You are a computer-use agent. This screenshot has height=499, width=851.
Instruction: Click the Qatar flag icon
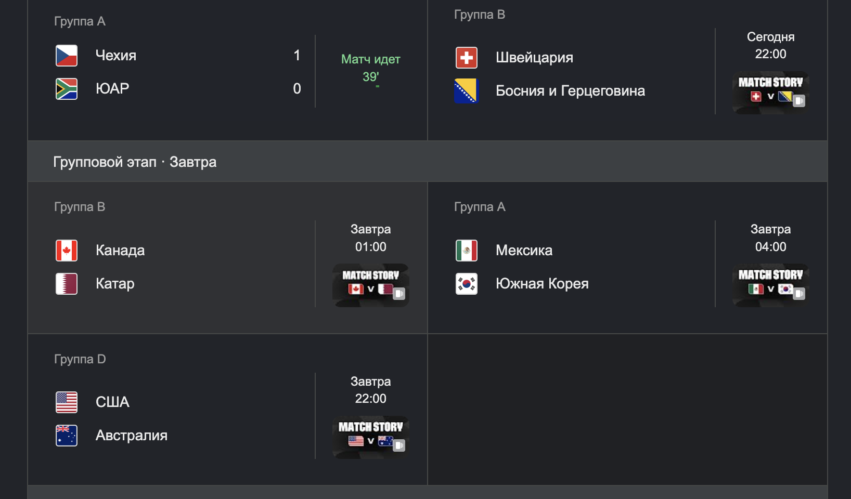pyautogui.click(x=67, y=284)
